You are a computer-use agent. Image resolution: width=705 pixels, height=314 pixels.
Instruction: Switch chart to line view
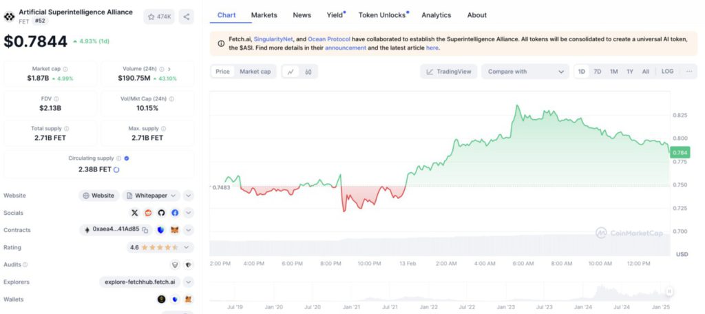click(x=291, y=72)
